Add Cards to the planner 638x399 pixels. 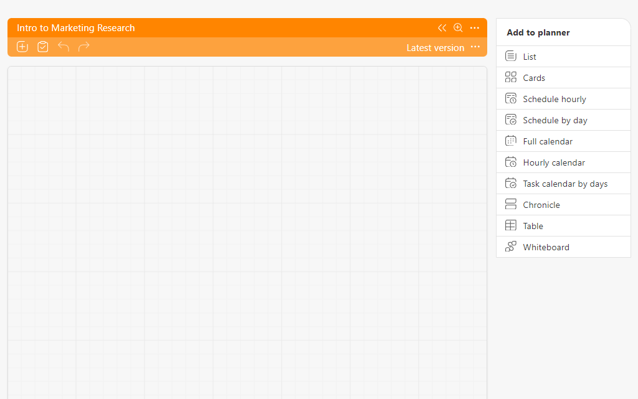[563, 78]
